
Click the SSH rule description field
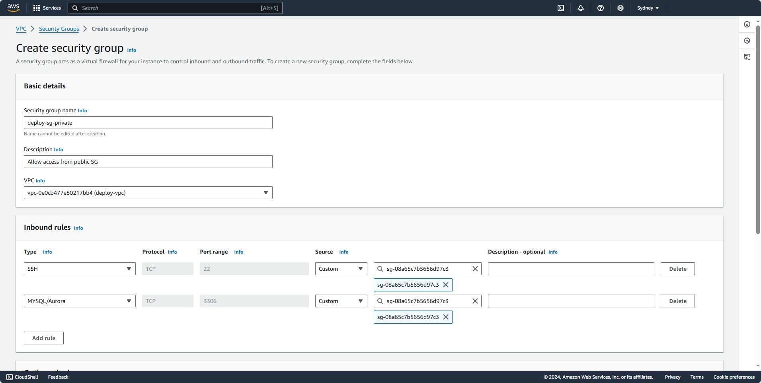571,269
